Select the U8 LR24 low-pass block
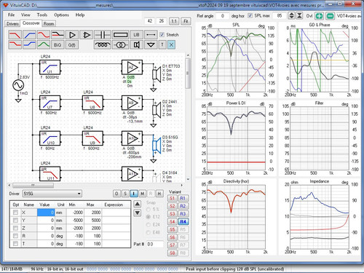 92,103
